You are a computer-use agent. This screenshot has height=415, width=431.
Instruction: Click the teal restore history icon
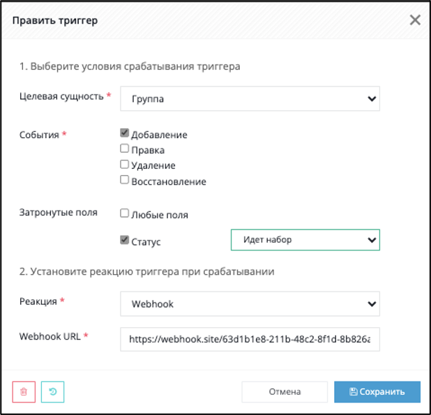click(x=52, y=392)
